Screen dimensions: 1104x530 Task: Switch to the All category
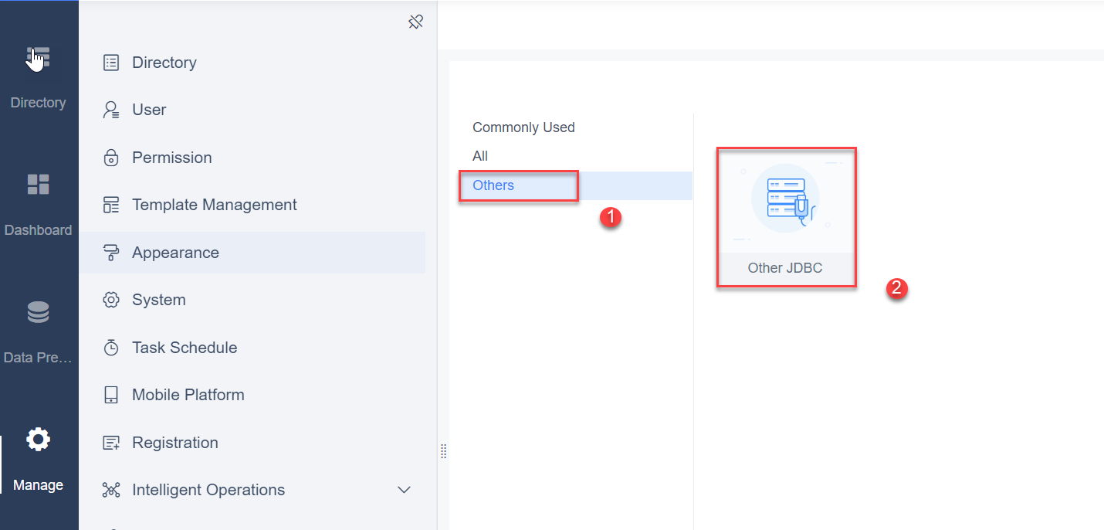479,155
